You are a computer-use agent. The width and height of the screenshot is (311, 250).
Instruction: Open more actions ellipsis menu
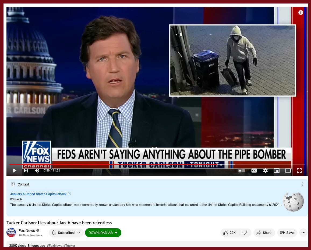(303, 233)
